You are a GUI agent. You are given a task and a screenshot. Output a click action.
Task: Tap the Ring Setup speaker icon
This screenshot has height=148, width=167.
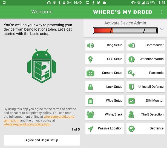coord(90,45)
